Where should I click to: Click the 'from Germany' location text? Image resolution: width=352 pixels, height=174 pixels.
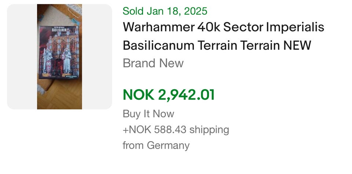tap(156, 145)
